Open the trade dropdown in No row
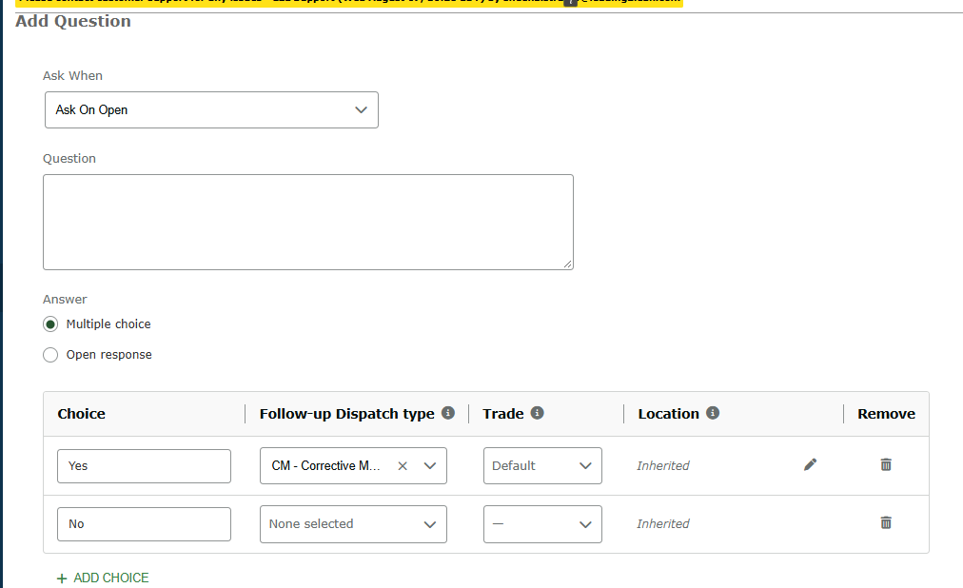Viewport: 963px width, 588px height. coord(543,524)
